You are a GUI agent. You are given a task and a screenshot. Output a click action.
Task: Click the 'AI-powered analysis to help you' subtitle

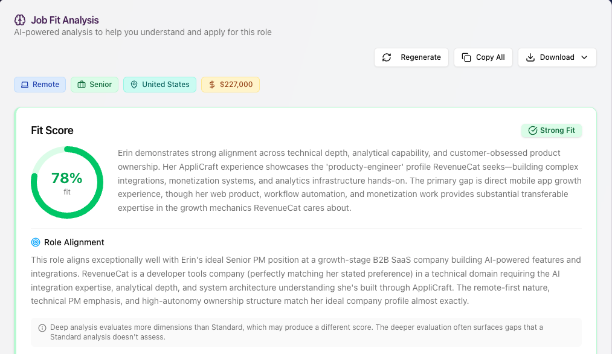coord(143,32)
